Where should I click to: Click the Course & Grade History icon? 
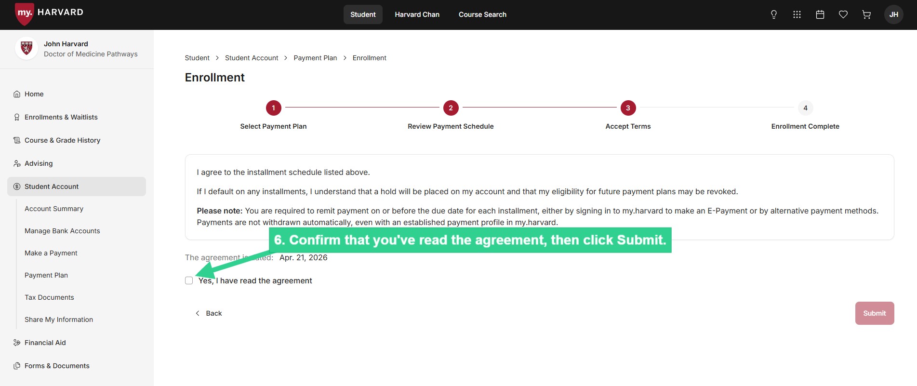pos(17,140)
